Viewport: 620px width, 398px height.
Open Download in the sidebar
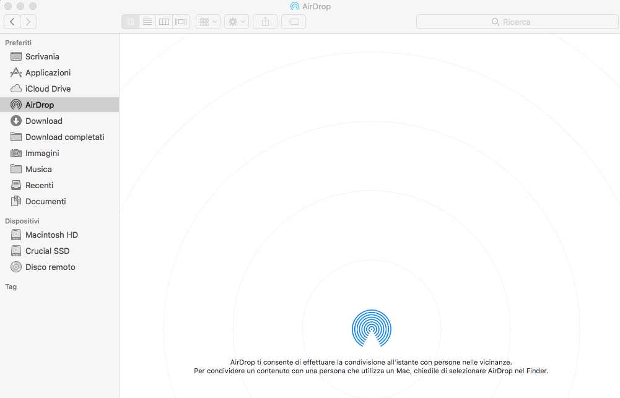click(44, 121)
